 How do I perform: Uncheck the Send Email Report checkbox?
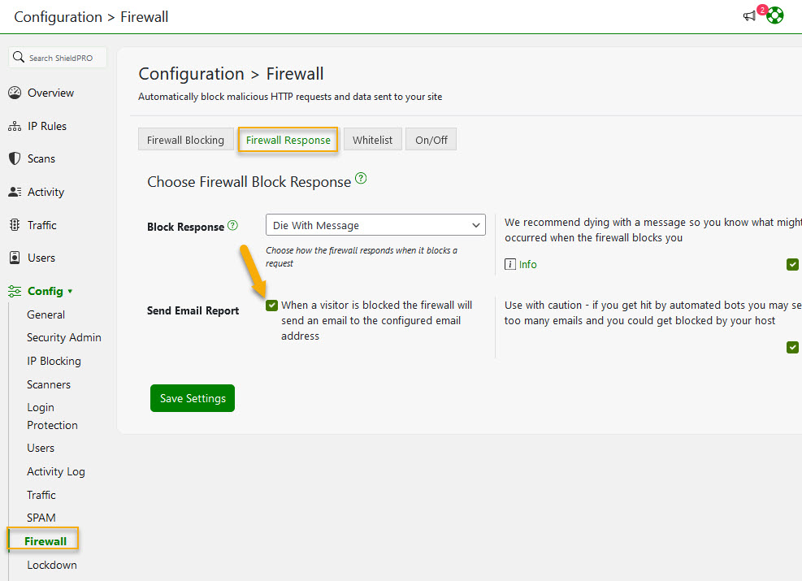[271, 306]
